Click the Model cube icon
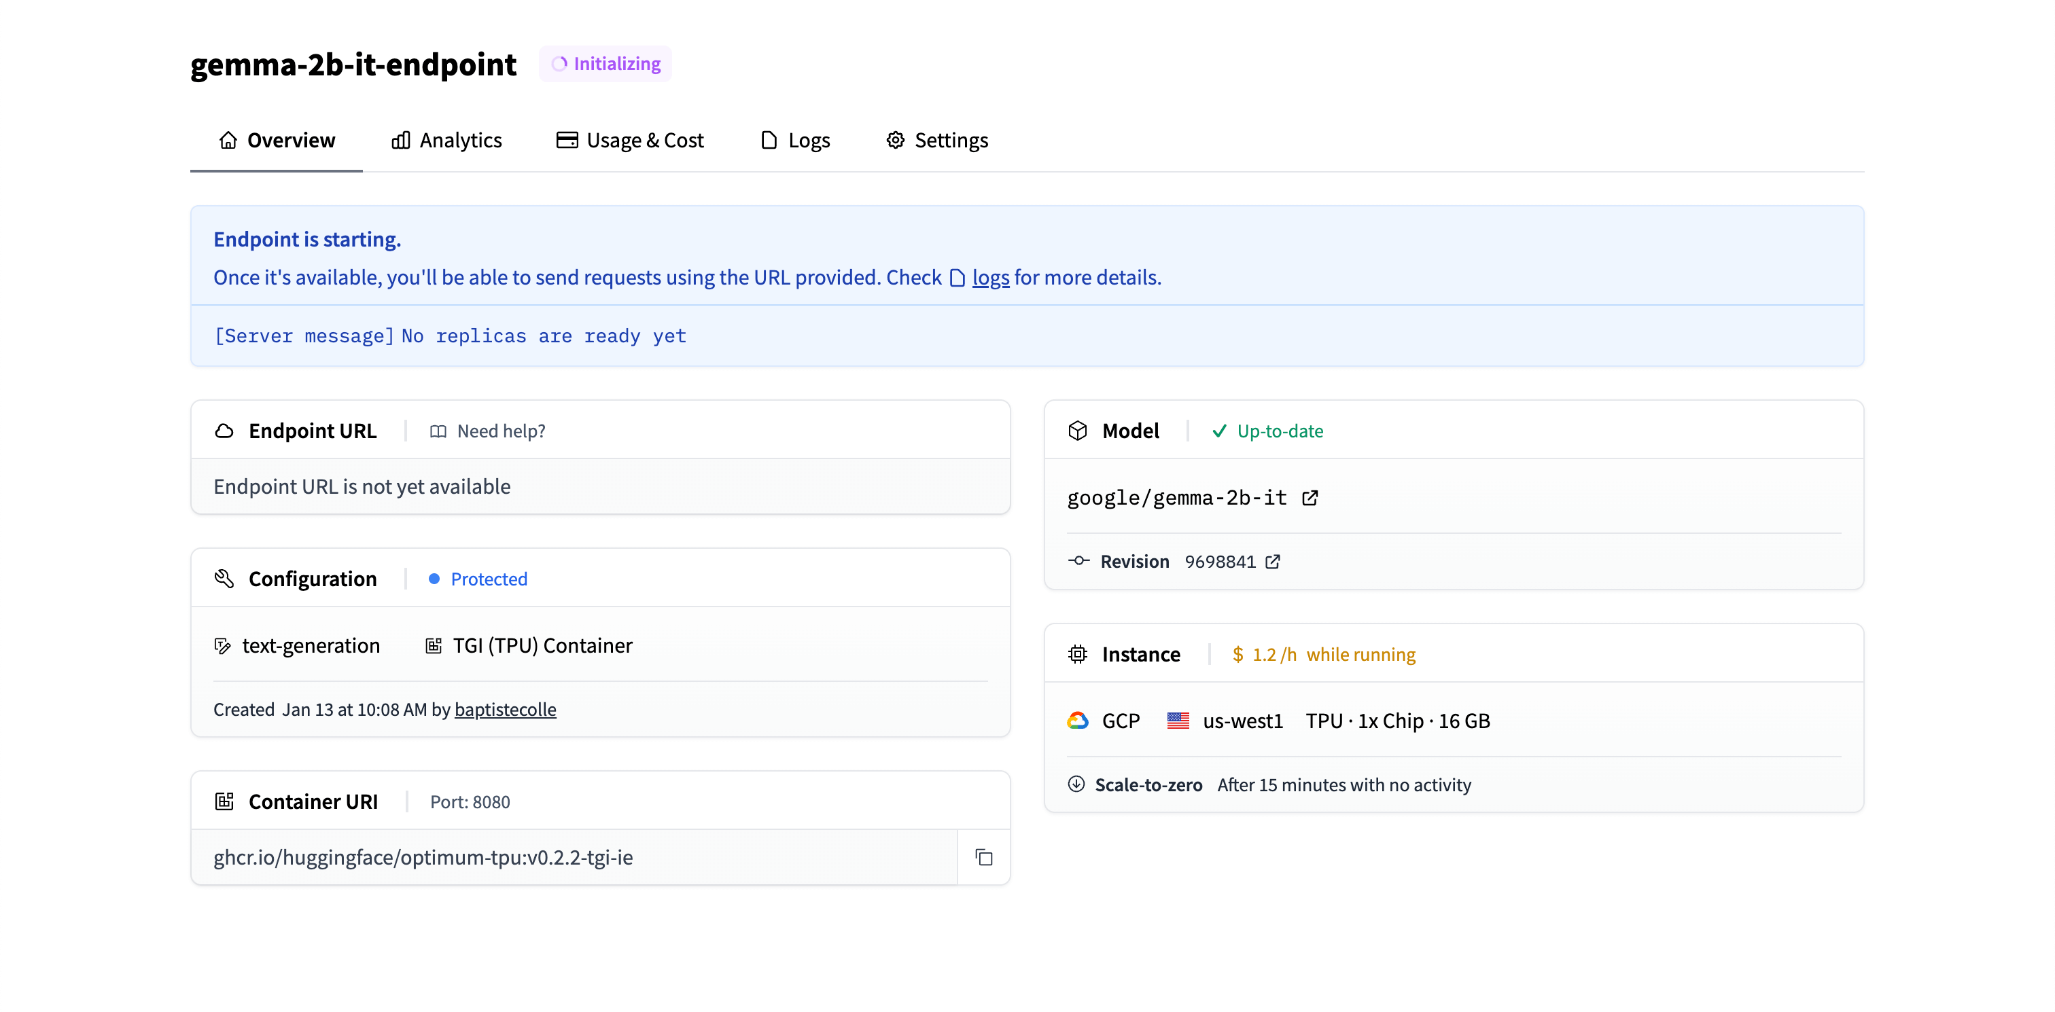 (1078, 431)
